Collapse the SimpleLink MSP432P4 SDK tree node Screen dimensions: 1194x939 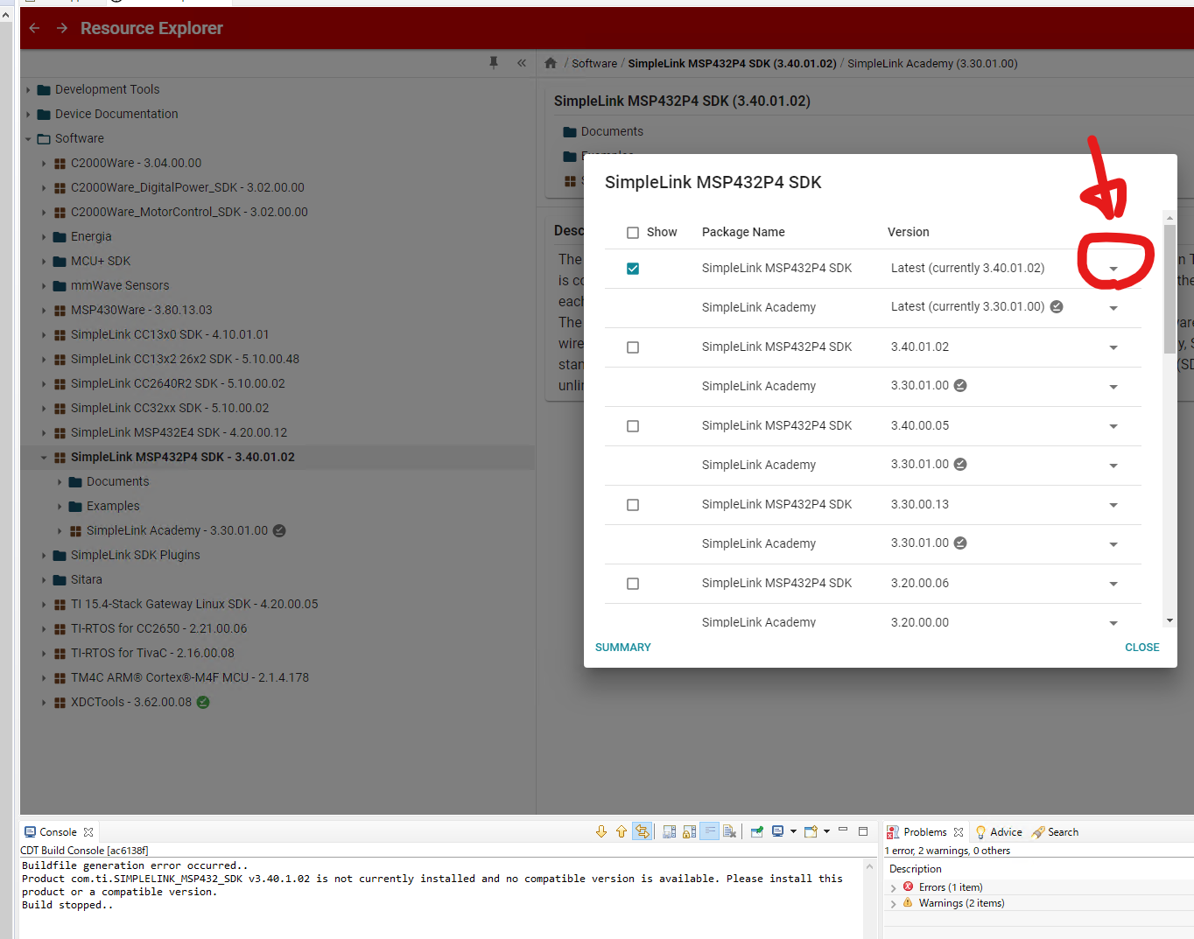(44, 457)
